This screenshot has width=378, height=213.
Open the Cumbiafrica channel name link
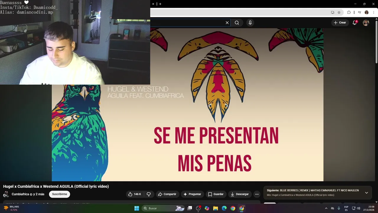(x=20, y=194)
